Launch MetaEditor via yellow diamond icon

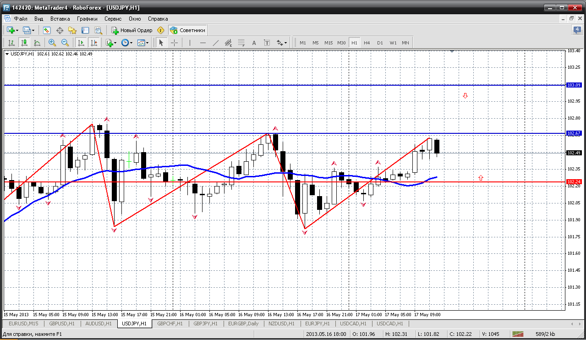[160, 30]
